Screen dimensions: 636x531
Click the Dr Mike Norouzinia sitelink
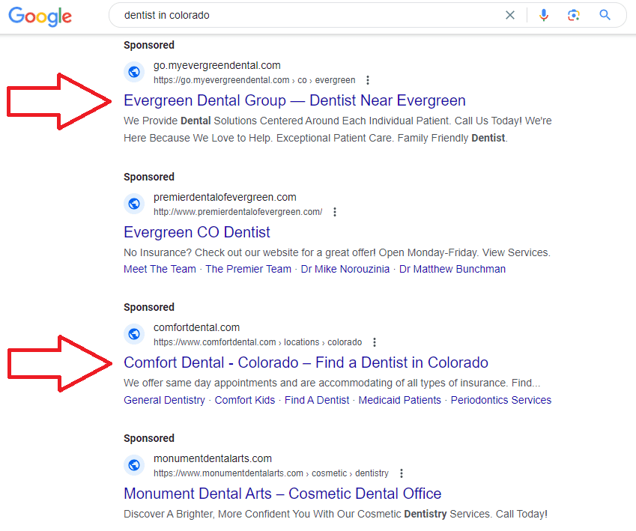[345, 268]
